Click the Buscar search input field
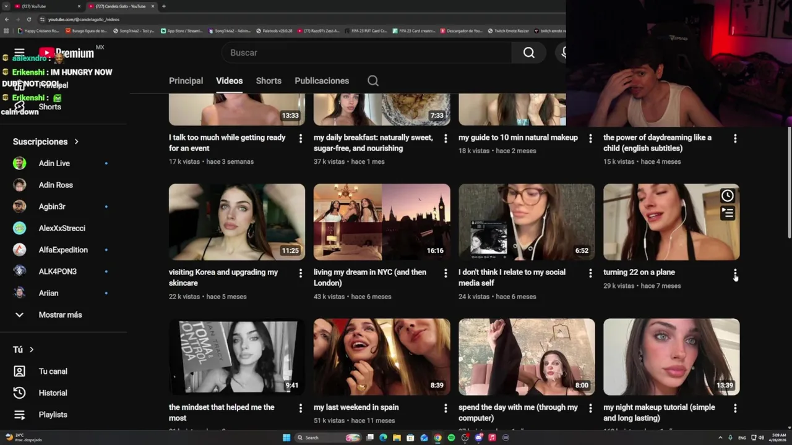Image resolution: width=792 pixels, height=445 pixels. (366, 53)
